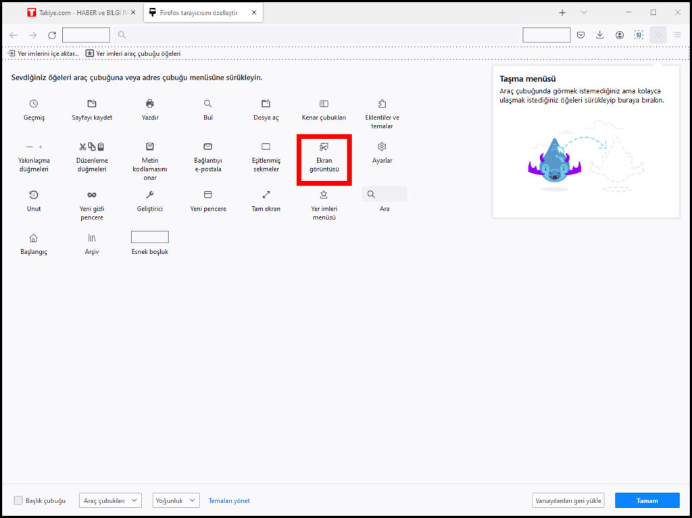The image size is (692, 518).
Task: Expand the Yoğunluk density dropdown
Action: coord(176,500)
